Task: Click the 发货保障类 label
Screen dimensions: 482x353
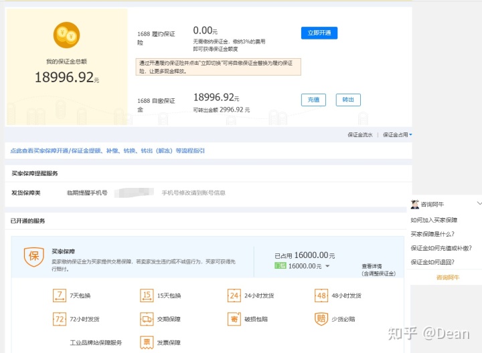Action: tap(26, 193)
